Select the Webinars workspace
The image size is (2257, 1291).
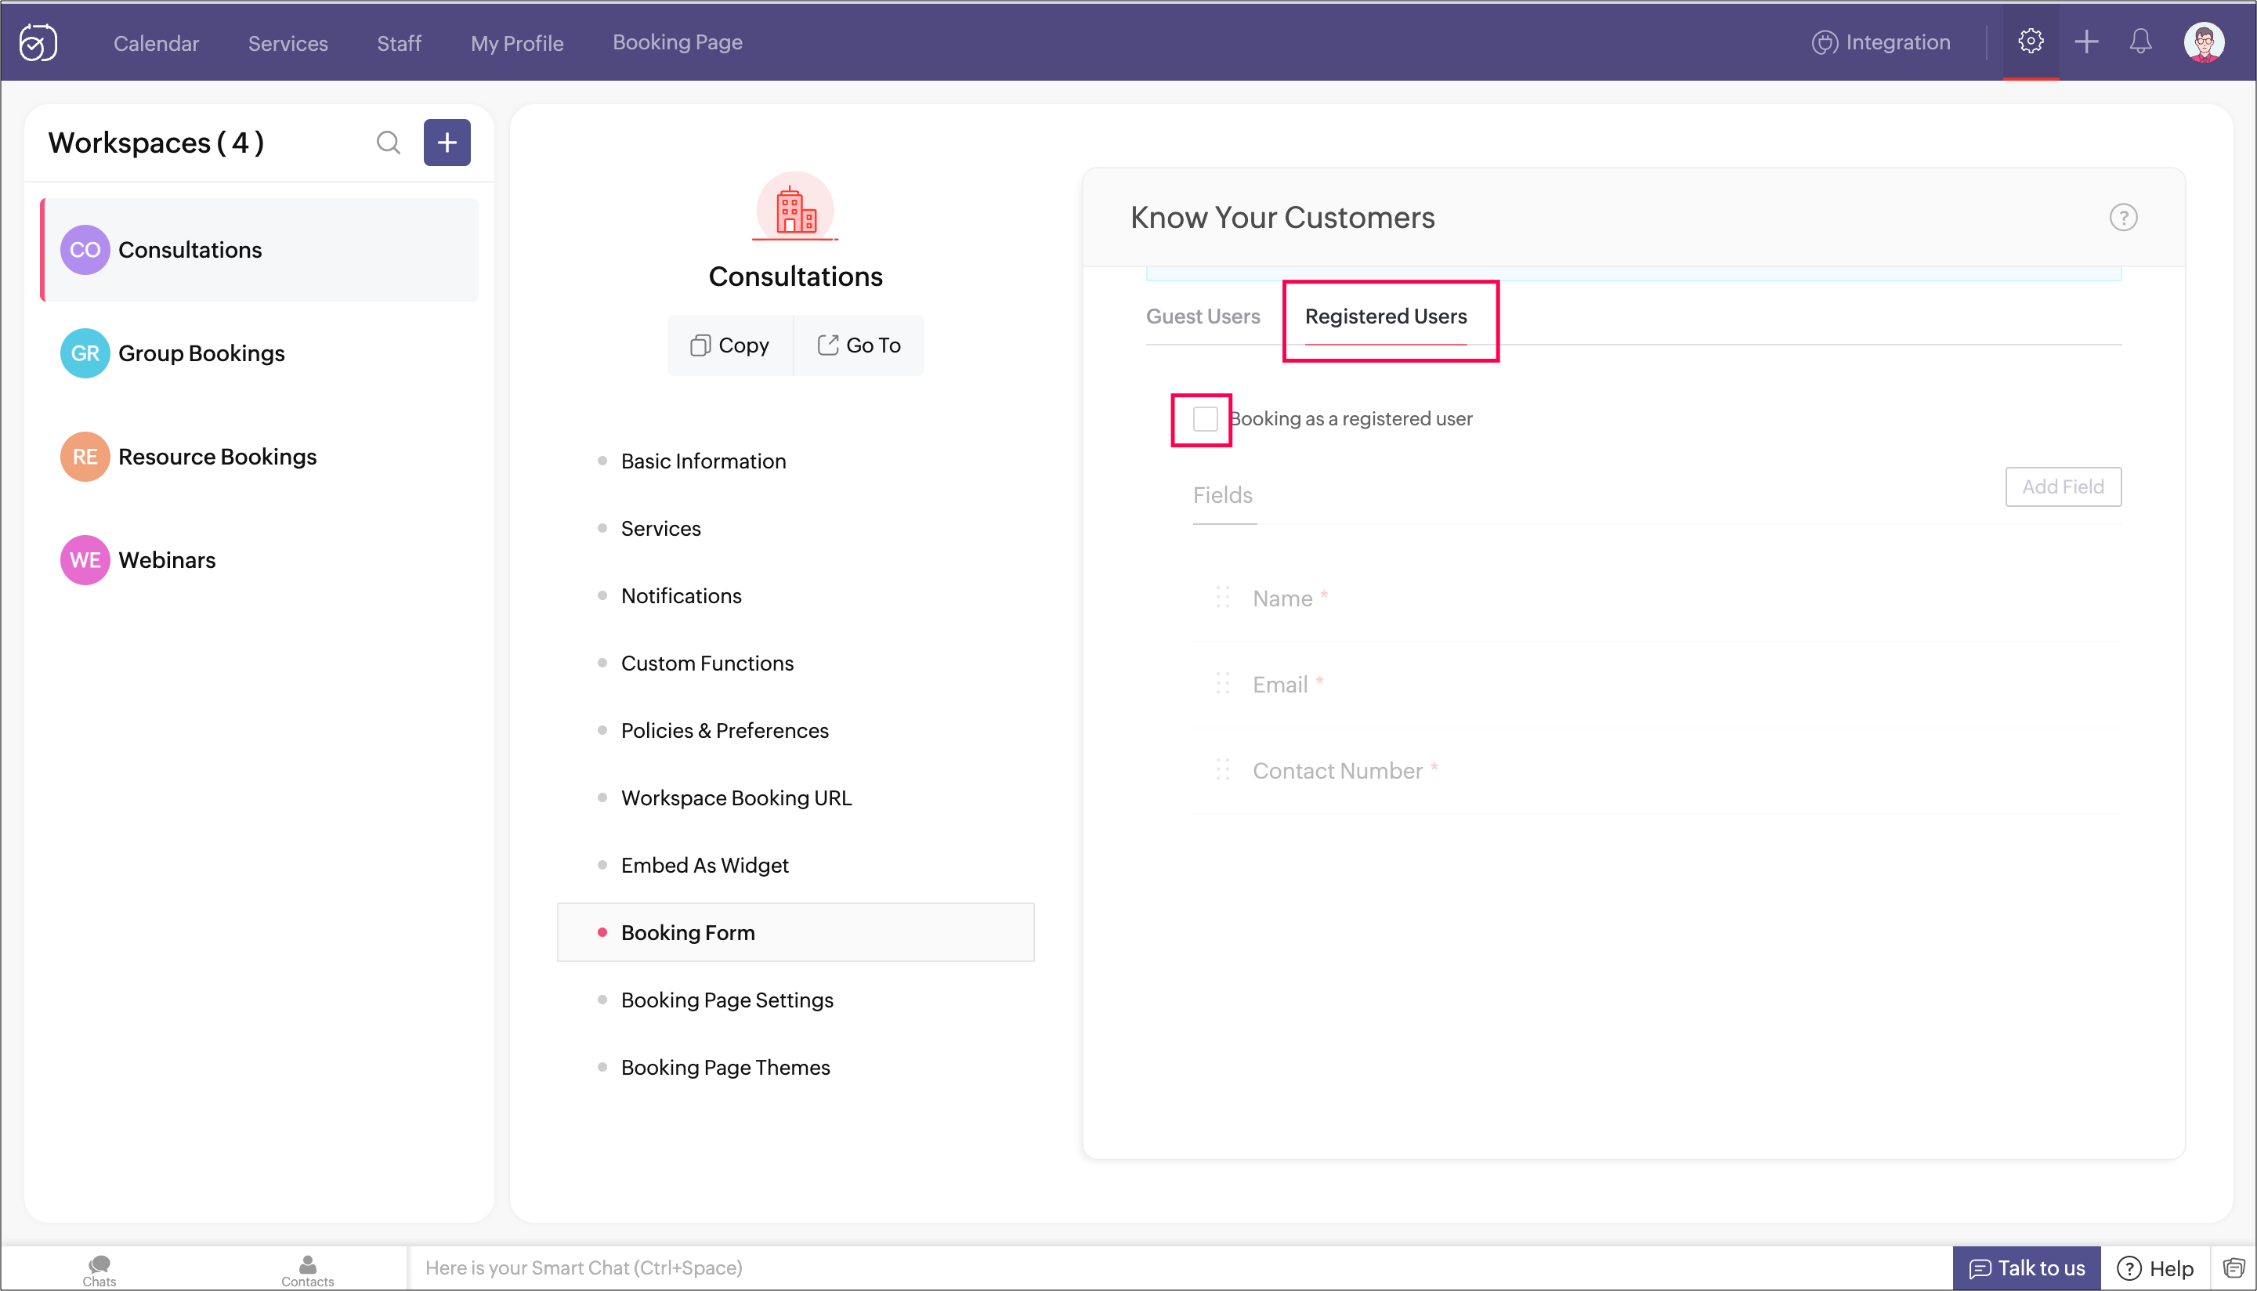(x=167, y=559)
